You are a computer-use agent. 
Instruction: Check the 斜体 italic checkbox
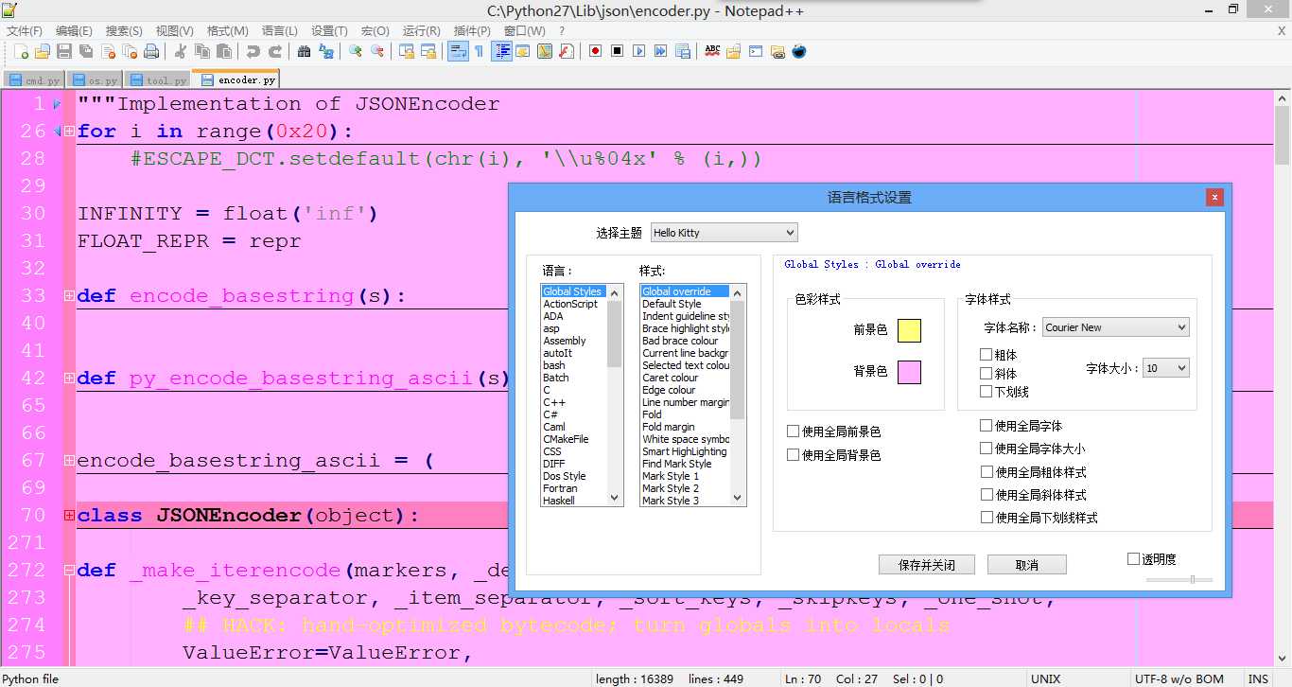click(986, 373)
